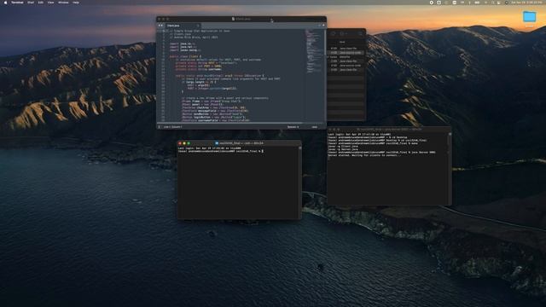Image resolution: width=546 pixels, height=307 pixels.
Task: Open the Window menu
Action: (x=63, y=3)
